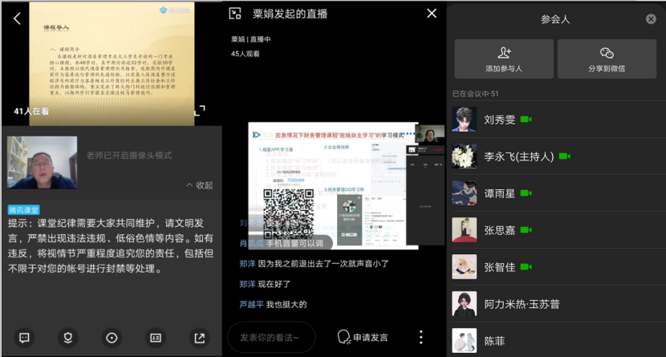The width and height of the screenshot is (666, 357).
Task: Tap the back arrow in Tencent Classroom
Action: (x=17, y=18)
